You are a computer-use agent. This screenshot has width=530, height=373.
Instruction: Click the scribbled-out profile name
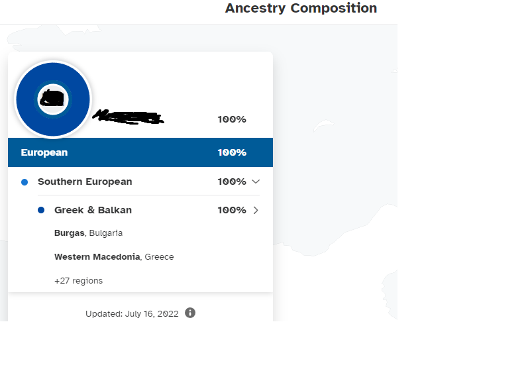pos(128,117)
